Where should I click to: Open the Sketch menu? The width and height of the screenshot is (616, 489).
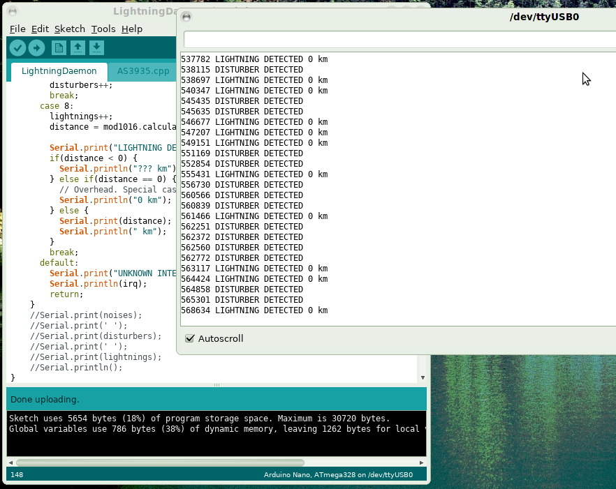pyautogui.click(x=70, y=29)
